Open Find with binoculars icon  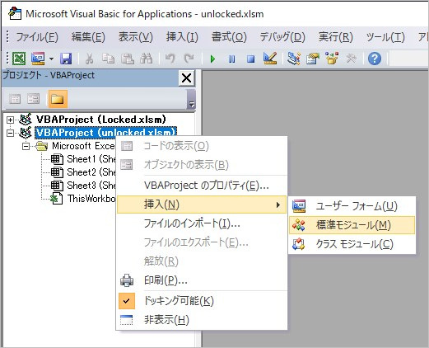coord(147,59)
